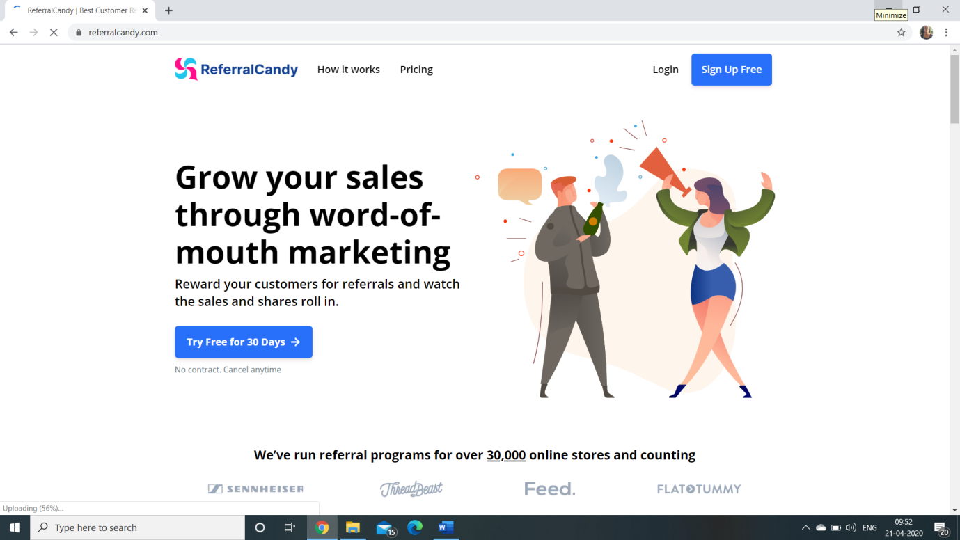Click the scrollbar up arrow
The image size is (960, 540).
pos(954,49)
